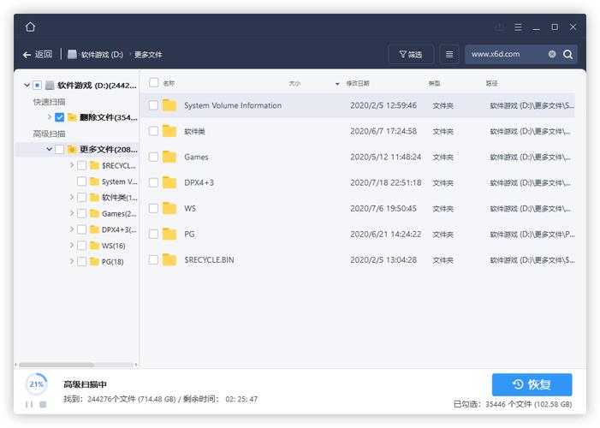Click the back arrow 返回
The width and height of the screenshot is (600, 428).
[38, 55]
